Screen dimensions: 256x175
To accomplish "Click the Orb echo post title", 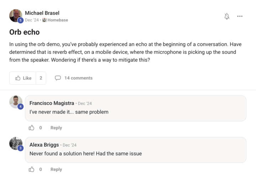I will (x=25, y=32).
